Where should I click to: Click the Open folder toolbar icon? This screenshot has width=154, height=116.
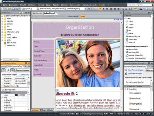pos(8,9)
